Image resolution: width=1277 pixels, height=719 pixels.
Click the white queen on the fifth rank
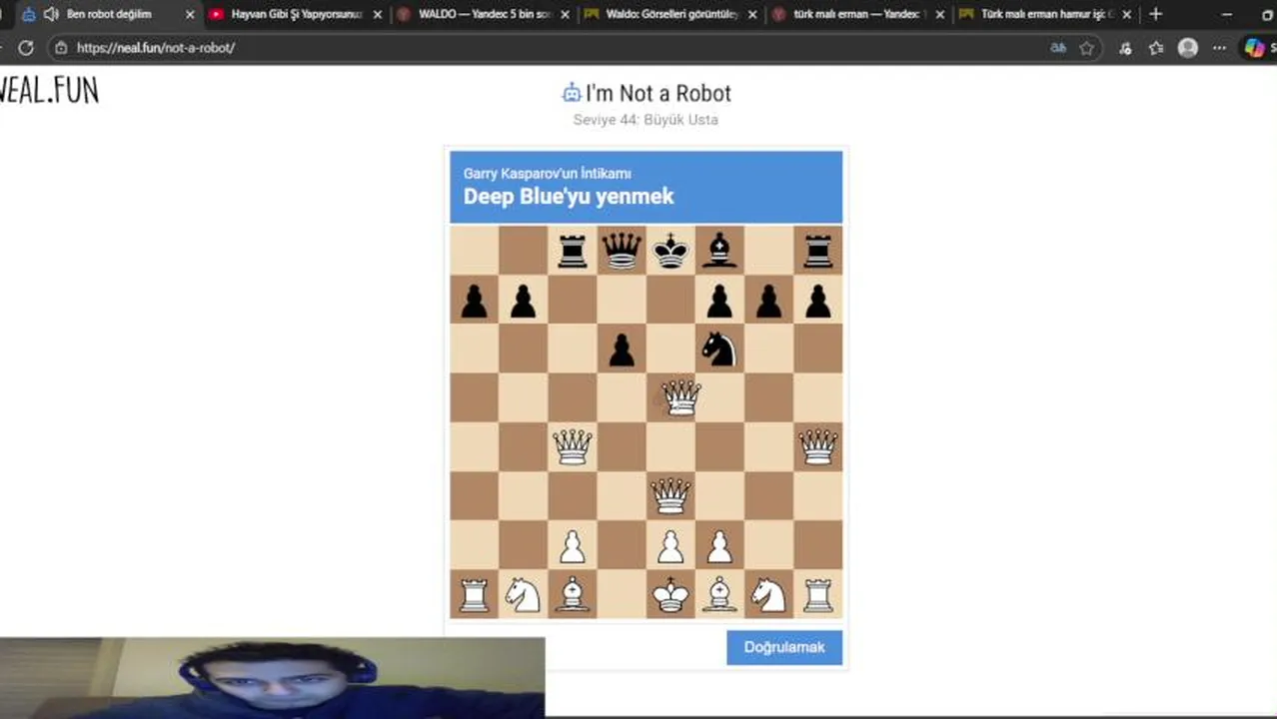click(681, 397)
